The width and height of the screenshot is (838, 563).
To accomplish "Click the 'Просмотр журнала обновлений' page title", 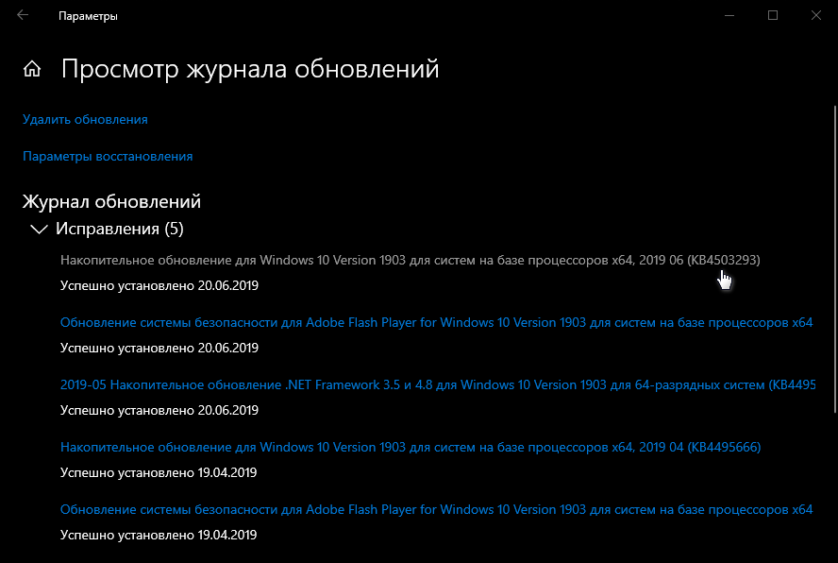I will (250, 69).
